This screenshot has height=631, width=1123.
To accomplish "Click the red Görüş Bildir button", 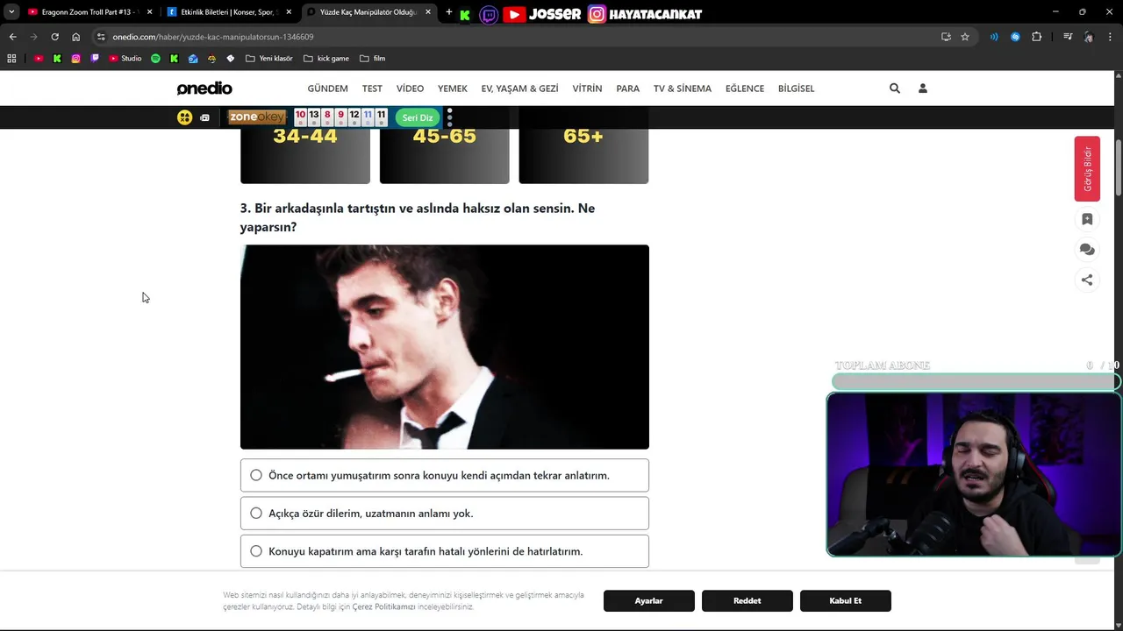I will pos(1087,169).
